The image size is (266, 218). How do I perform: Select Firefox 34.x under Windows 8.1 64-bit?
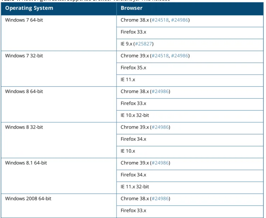coord(190,176)
